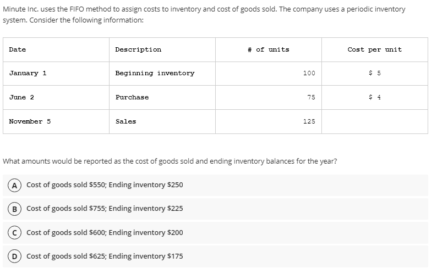437x274 pixels.
Task: Click the $5 cost per unit cell
Action: click(374, 73)
